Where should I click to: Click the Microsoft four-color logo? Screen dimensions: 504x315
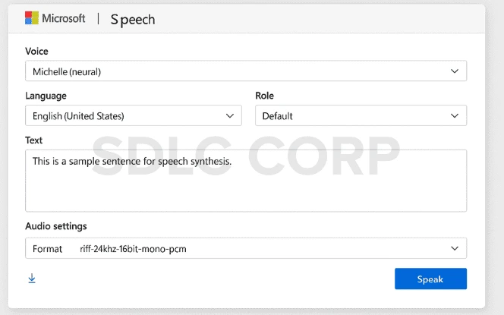click(x=32, y=18)
